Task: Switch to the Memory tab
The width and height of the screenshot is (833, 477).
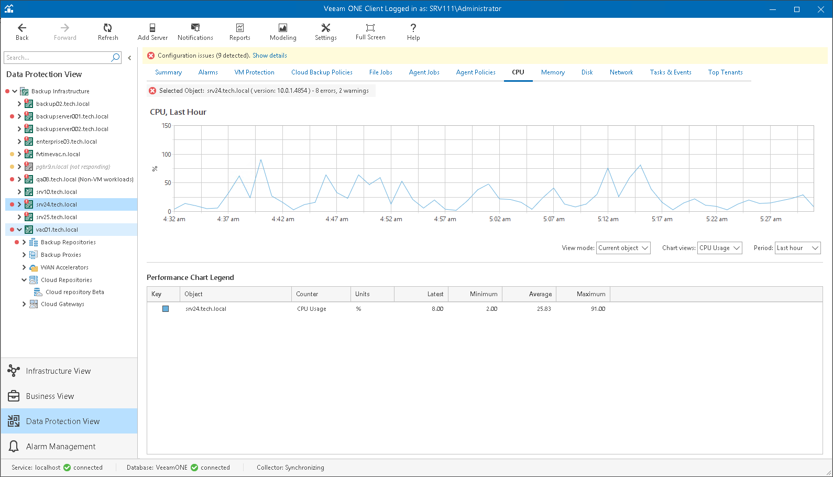Action: tap(553, 72)
